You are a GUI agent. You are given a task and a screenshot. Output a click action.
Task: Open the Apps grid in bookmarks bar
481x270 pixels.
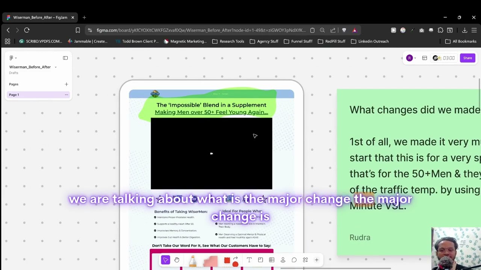[8, 41]
